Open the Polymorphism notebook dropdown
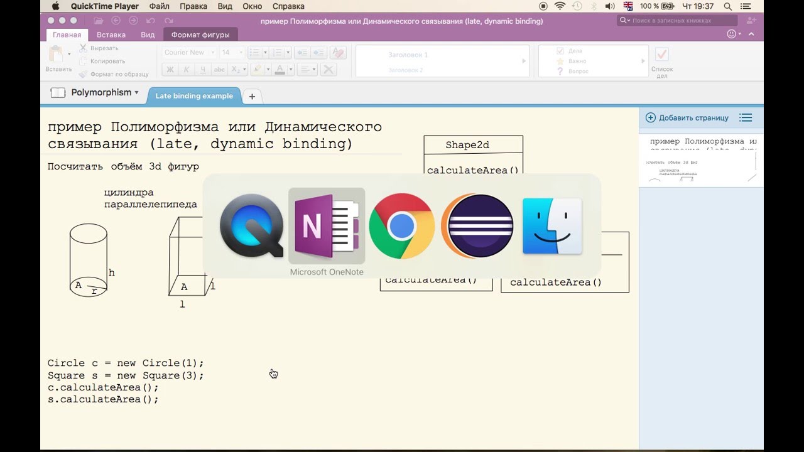Image resolution: width=804 pixels, height=452 pixels. click(104, 92)
